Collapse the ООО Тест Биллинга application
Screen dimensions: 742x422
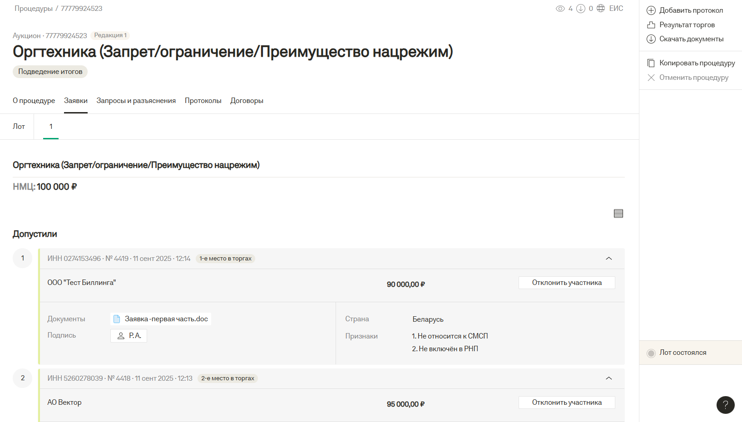pos(608,259)
